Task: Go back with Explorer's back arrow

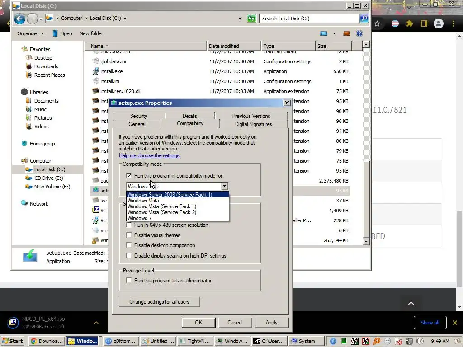Action: pos(19,19)
